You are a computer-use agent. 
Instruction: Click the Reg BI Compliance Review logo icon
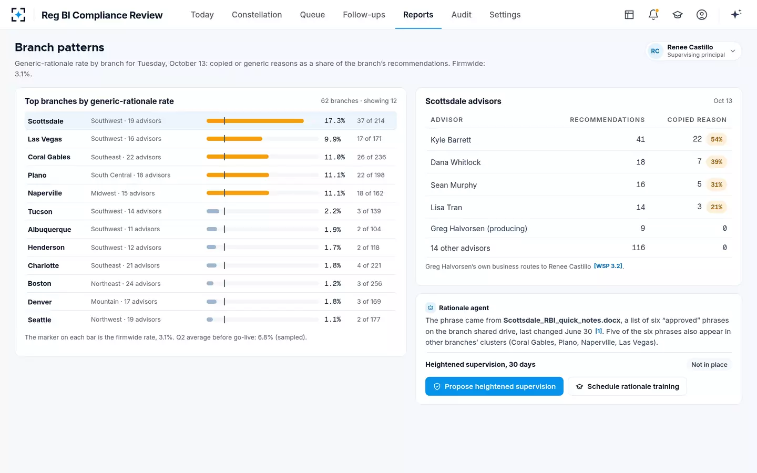18,15
